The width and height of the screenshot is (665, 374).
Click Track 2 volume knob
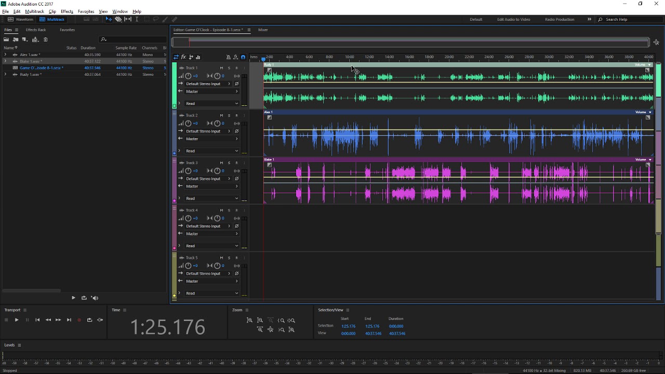pos(188,123)
